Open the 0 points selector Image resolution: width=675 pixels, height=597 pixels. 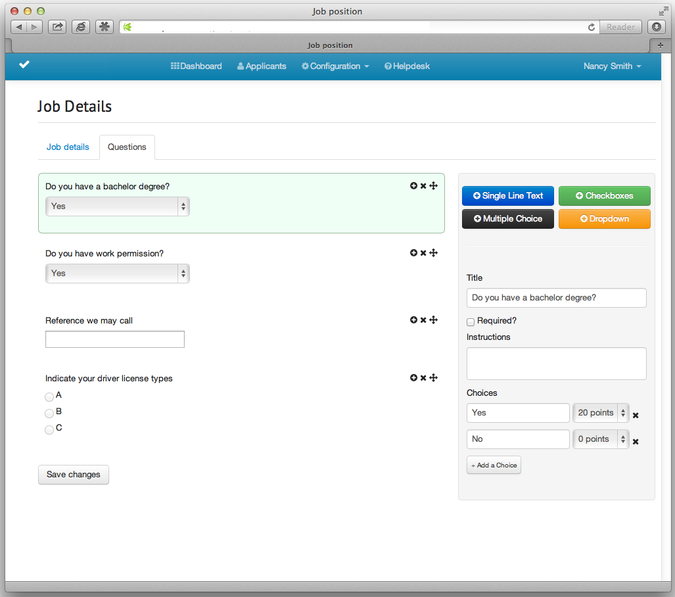pyautogui.click(x=601, y=439)
